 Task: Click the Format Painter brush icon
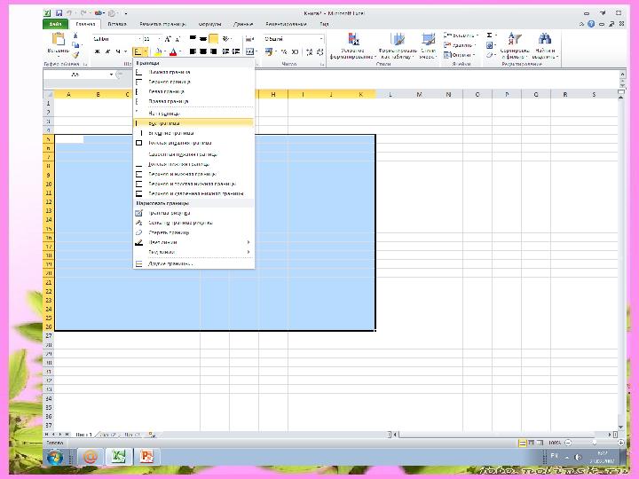[x=75, y=54]
